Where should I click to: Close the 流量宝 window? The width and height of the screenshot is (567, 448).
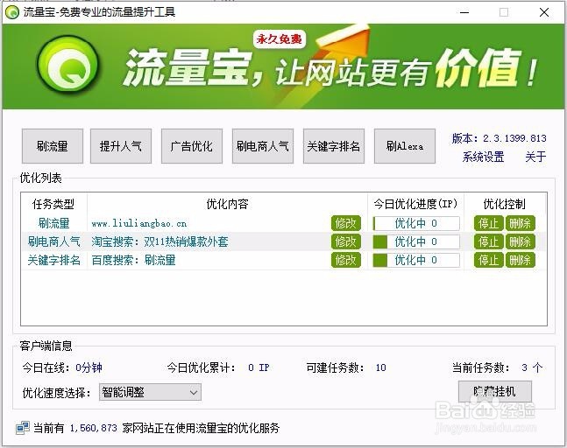(x=544, y=12)
